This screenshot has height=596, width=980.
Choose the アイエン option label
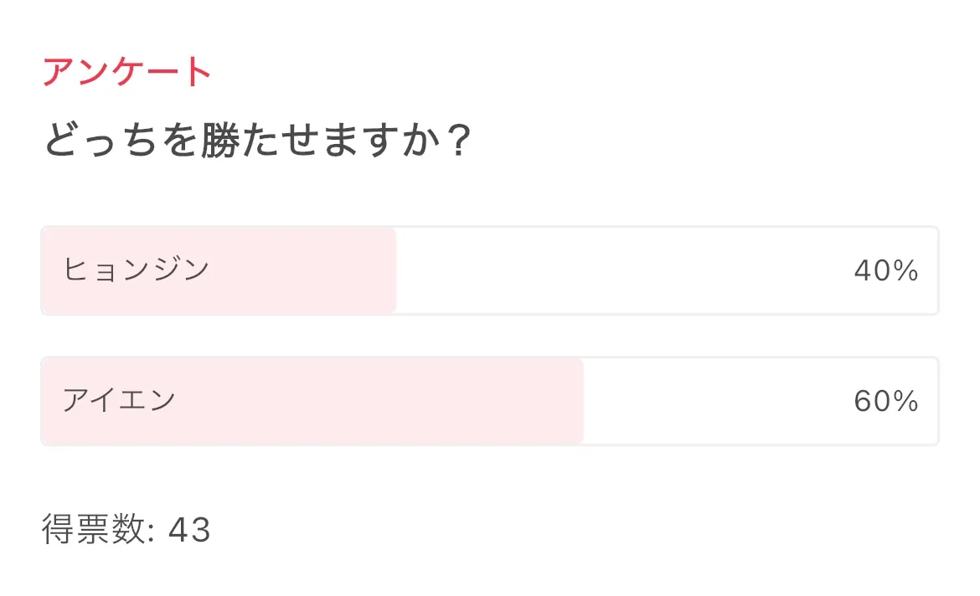pos(119,401)
